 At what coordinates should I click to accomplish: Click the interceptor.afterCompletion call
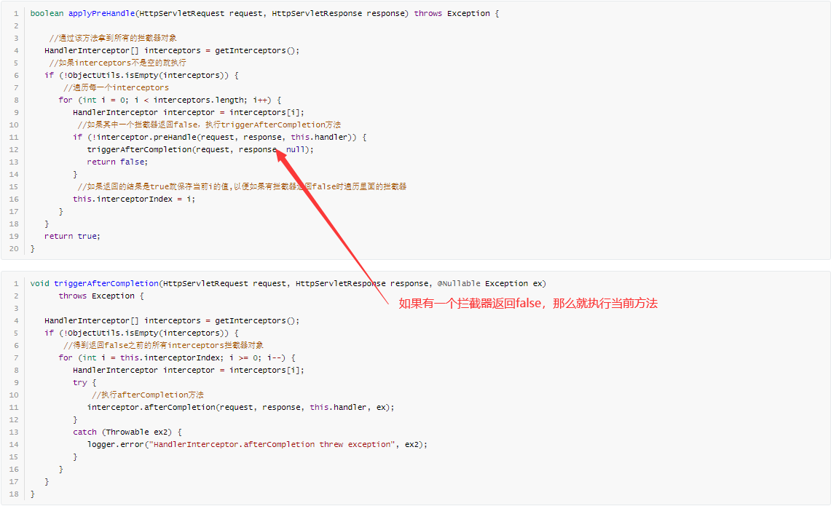(240, 407)
